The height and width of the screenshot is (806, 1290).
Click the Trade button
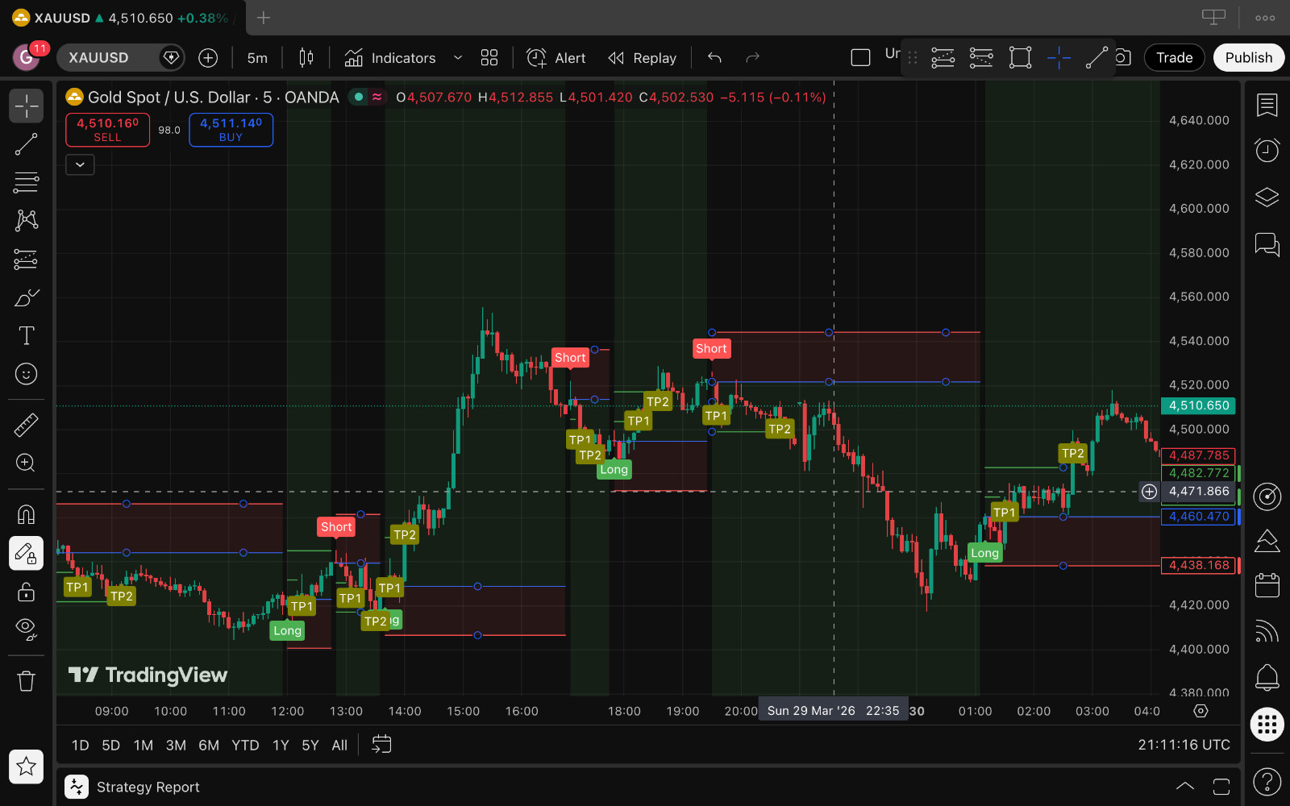(x=1174, y=58)
